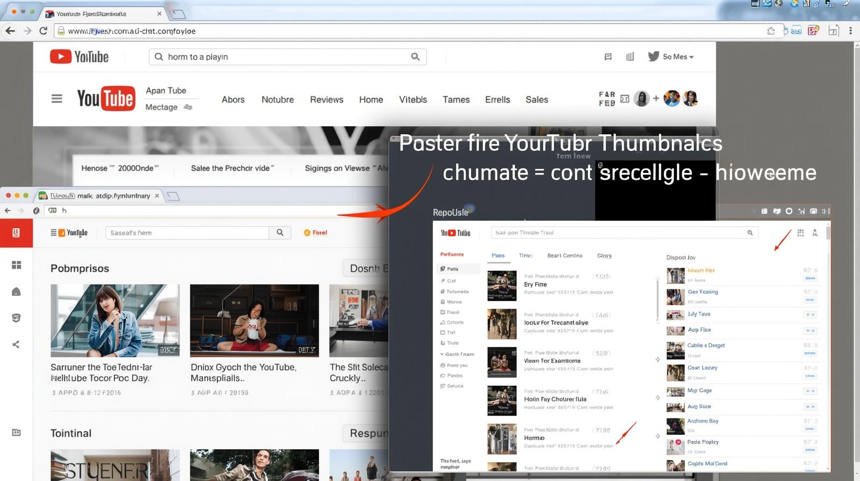Screen dimensions: 860x481
Task: Open the So Mes dropdown menu
Action: point(678,57)
